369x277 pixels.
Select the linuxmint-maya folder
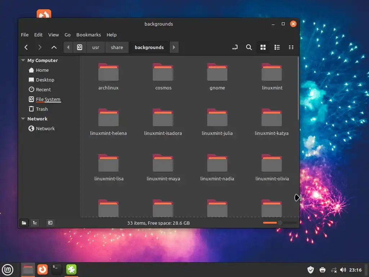(x=163, y=167)
